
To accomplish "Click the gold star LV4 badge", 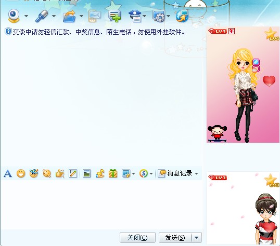I will point(271,34).
